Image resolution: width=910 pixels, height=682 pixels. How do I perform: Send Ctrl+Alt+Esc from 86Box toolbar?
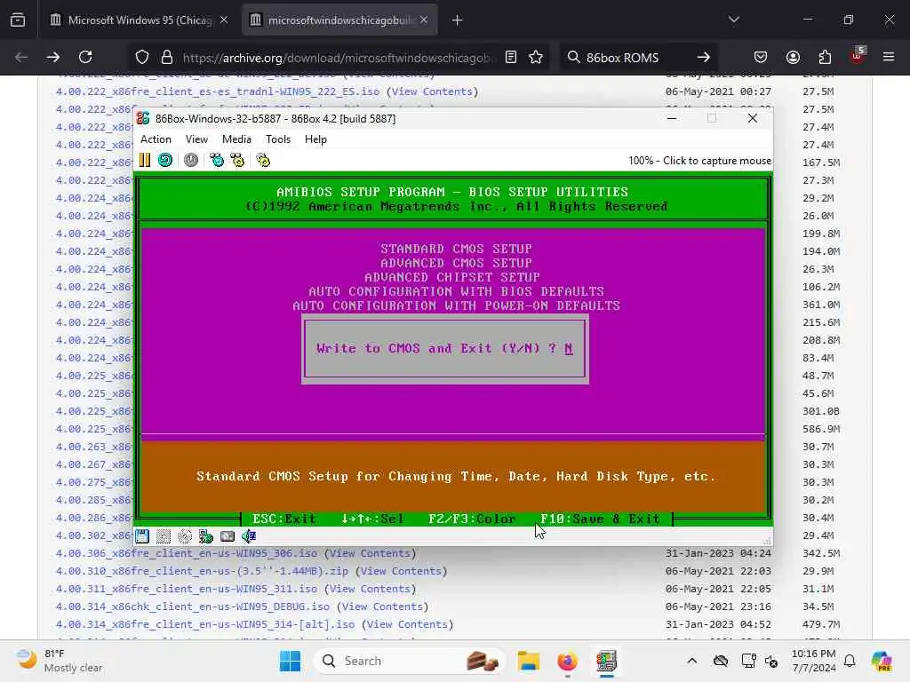coord(237,160)
